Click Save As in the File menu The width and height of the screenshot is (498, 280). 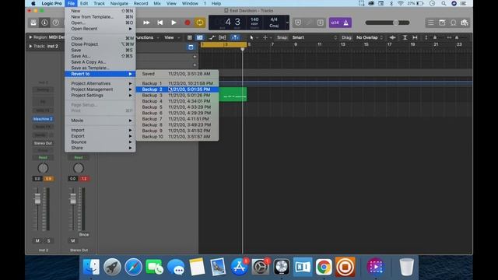100,56
